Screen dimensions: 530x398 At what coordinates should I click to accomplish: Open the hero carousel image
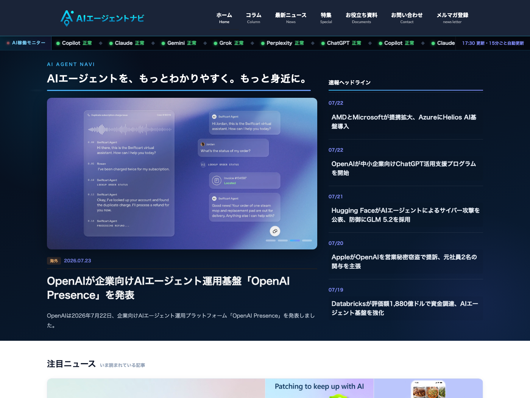[182, 174]
